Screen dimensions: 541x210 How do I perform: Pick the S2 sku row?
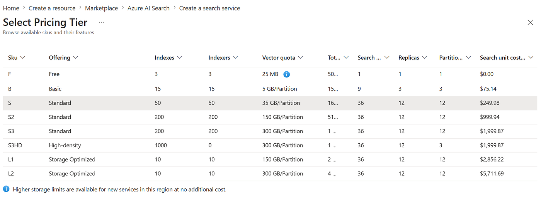click(x=270, y=117)
